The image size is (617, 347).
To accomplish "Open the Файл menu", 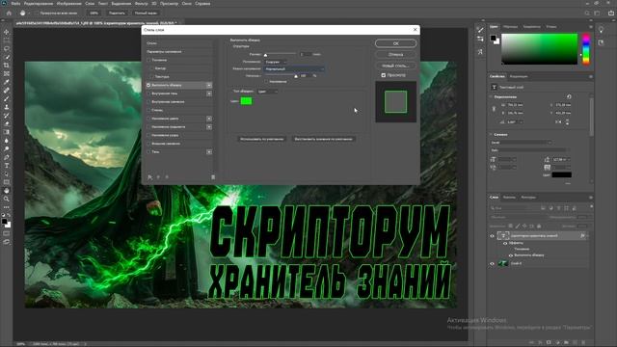I will (15, 4).
